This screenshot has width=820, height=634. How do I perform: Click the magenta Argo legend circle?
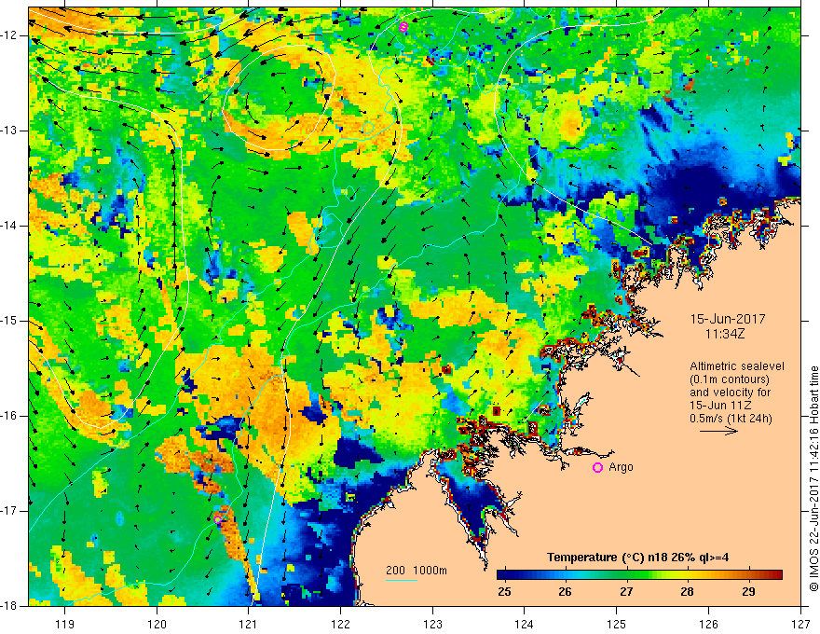click(597, 467)
